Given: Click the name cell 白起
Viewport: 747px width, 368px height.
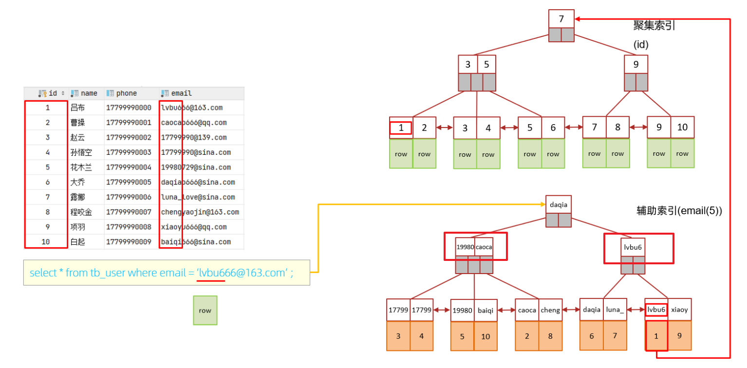Looking at the screenshot, I should coord(77,242).
